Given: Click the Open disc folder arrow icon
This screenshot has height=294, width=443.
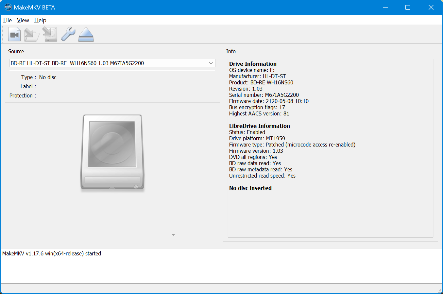Looking at the screenshot, I should [32, 34].
